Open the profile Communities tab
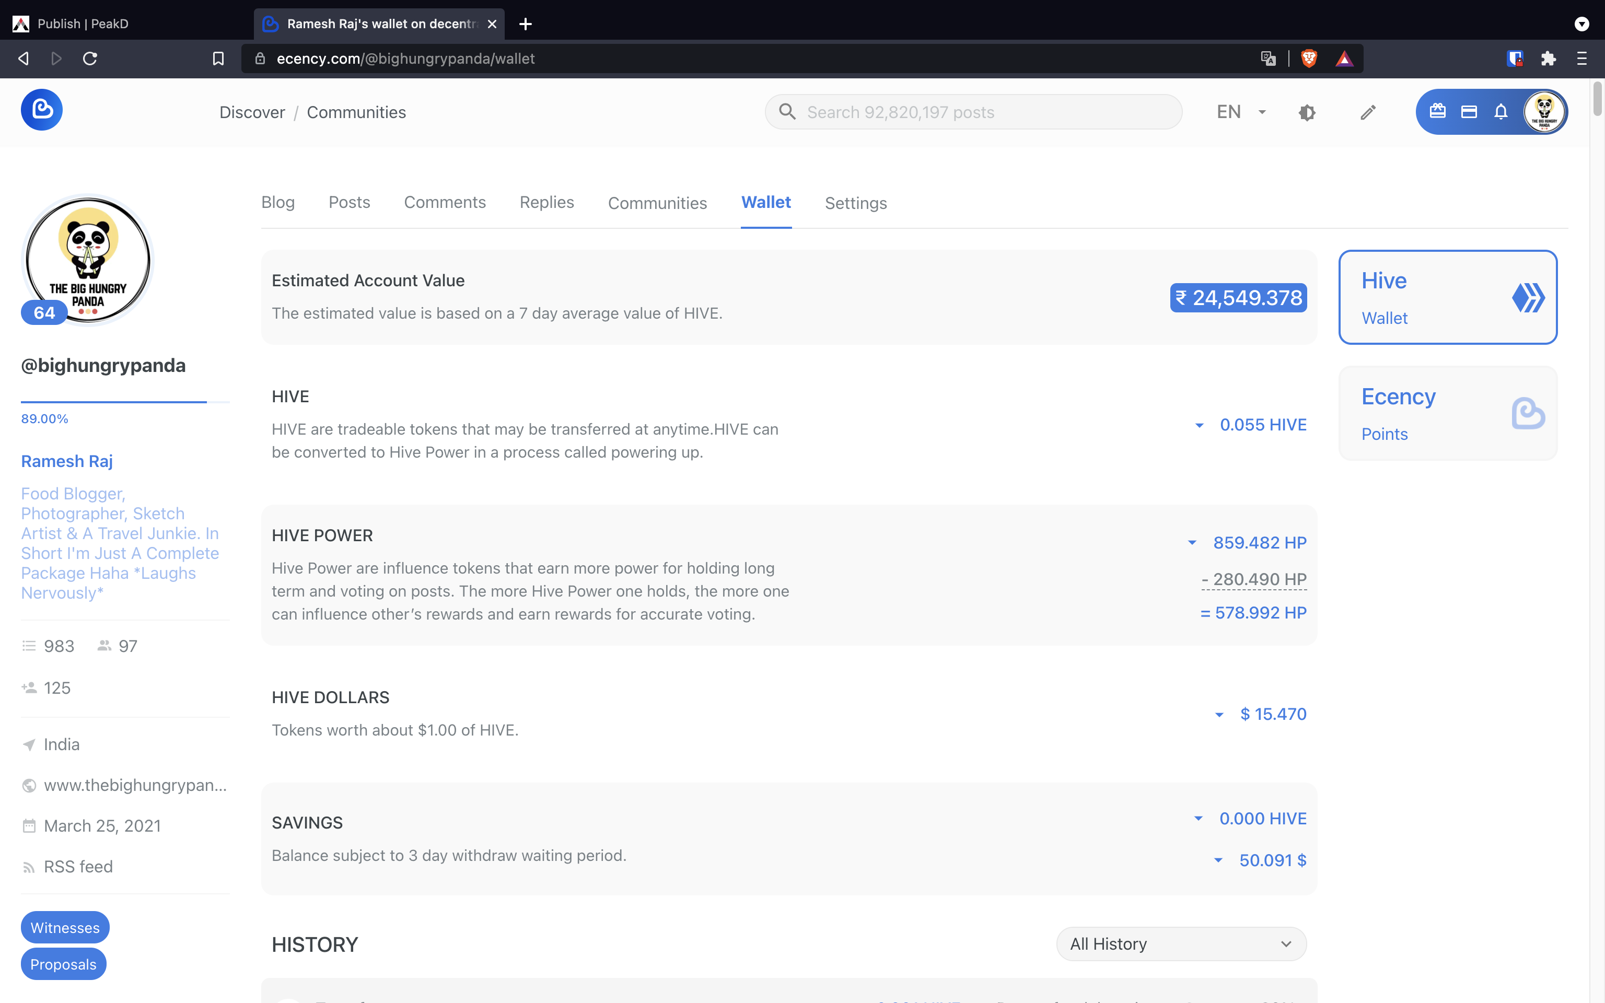The height and width of the screenshot is (1003, 1605). point(657,204)
